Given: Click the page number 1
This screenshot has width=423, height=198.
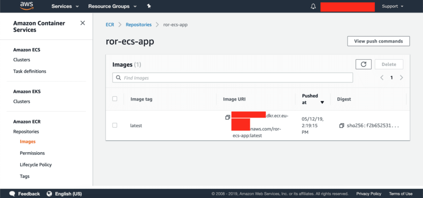Looking at the screenshot, I should 391,78.
